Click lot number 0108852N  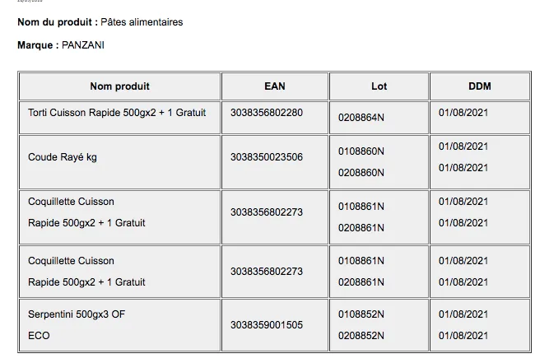click(361, 314)
